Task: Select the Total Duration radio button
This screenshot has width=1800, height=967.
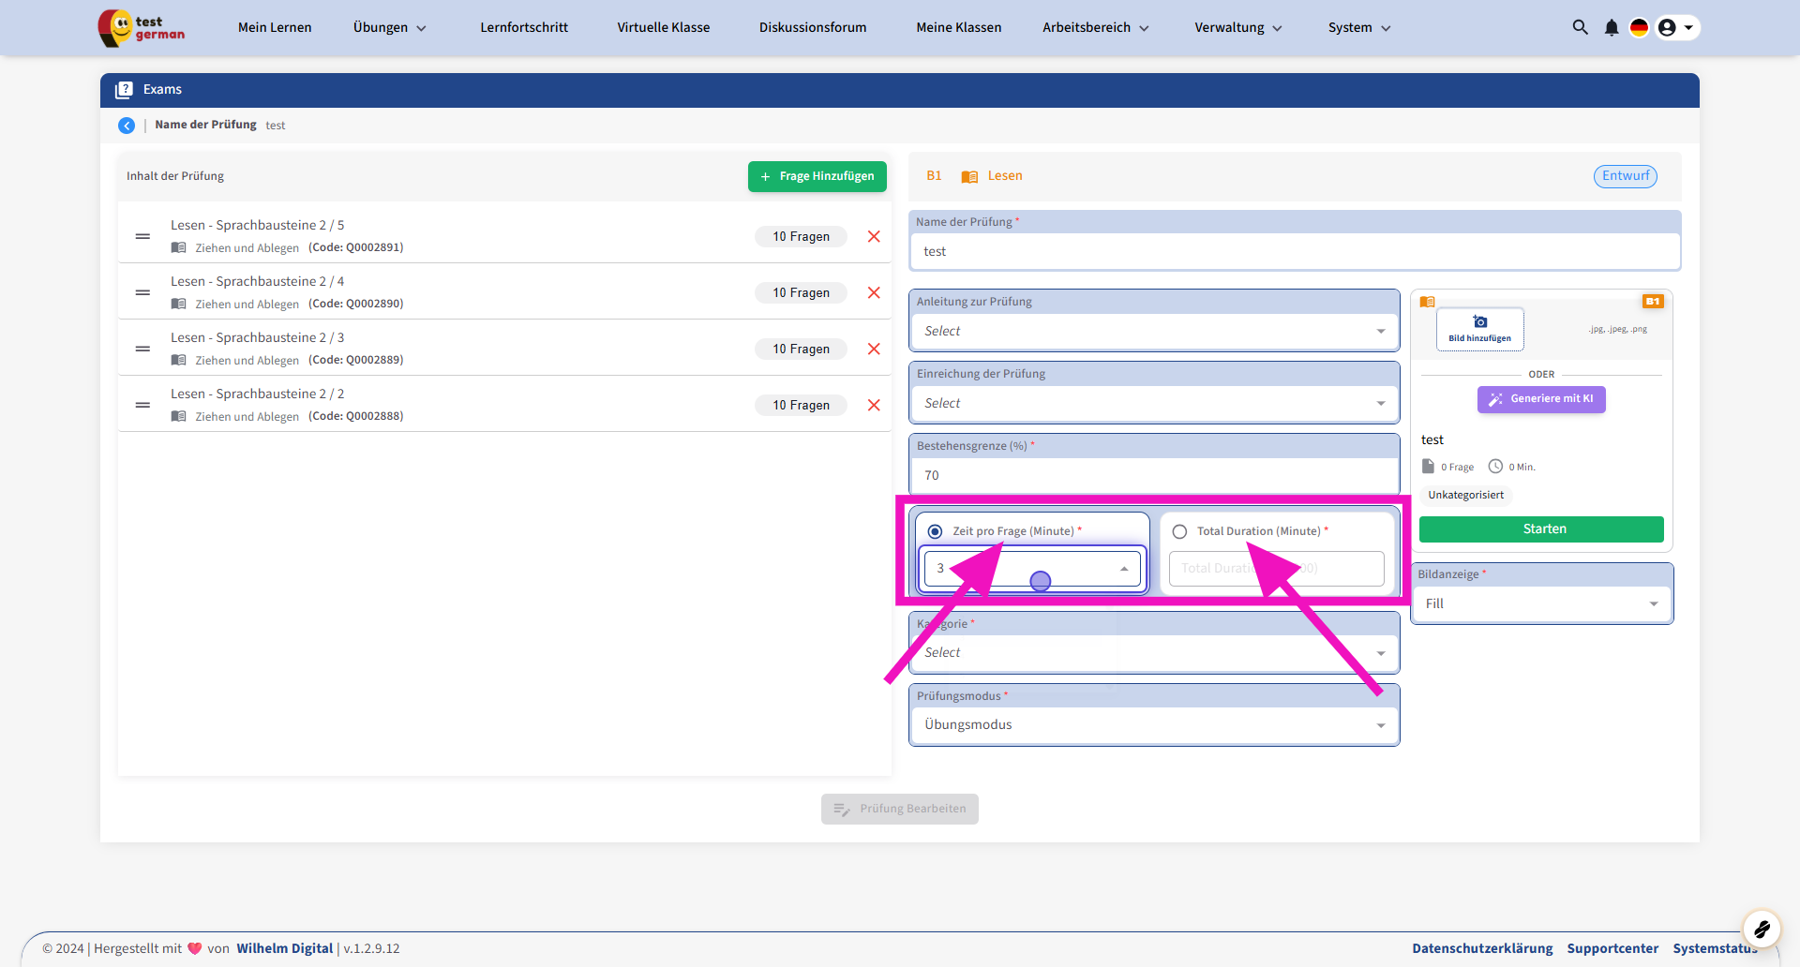Action: point(1179,531)
